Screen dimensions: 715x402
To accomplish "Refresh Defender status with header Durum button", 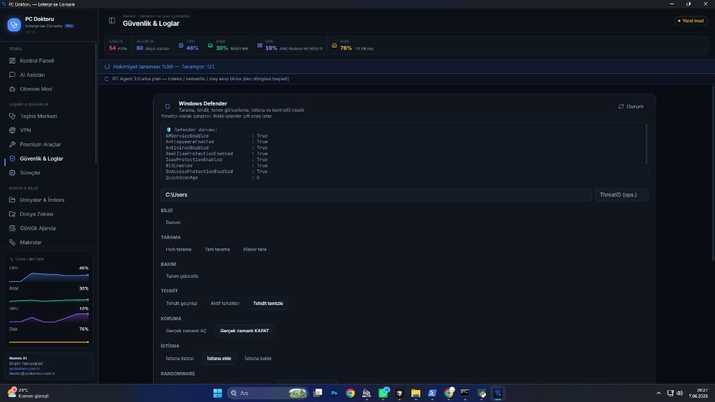I will point(631,106).
